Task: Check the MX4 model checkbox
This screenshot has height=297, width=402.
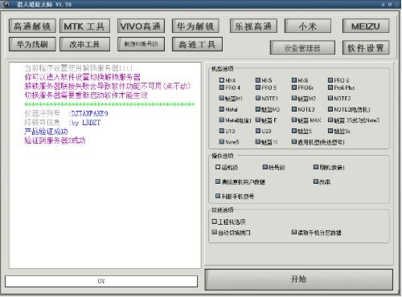Action: (222, 80)
